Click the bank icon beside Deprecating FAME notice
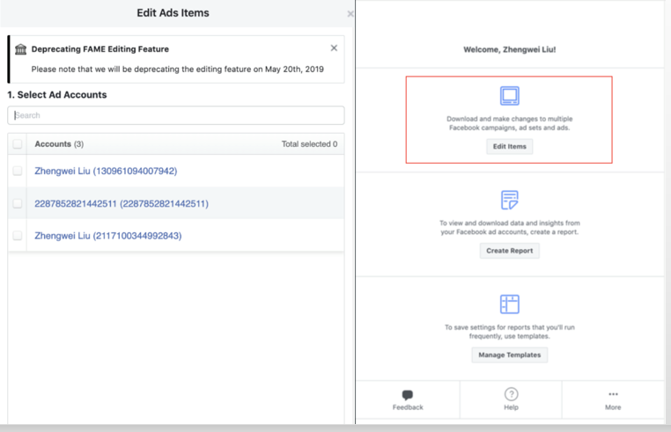 click(x=20, y=49)
